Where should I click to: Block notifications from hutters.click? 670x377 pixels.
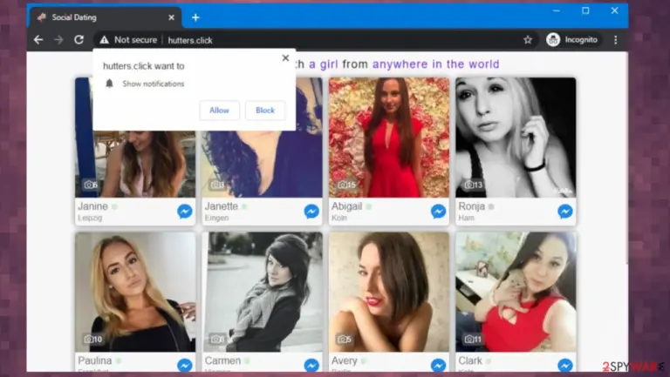265,111
